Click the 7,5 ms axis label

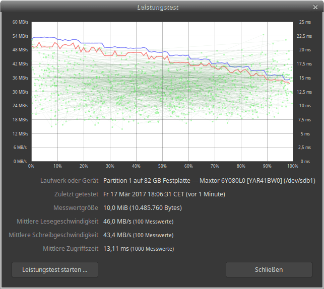[304, 119]
